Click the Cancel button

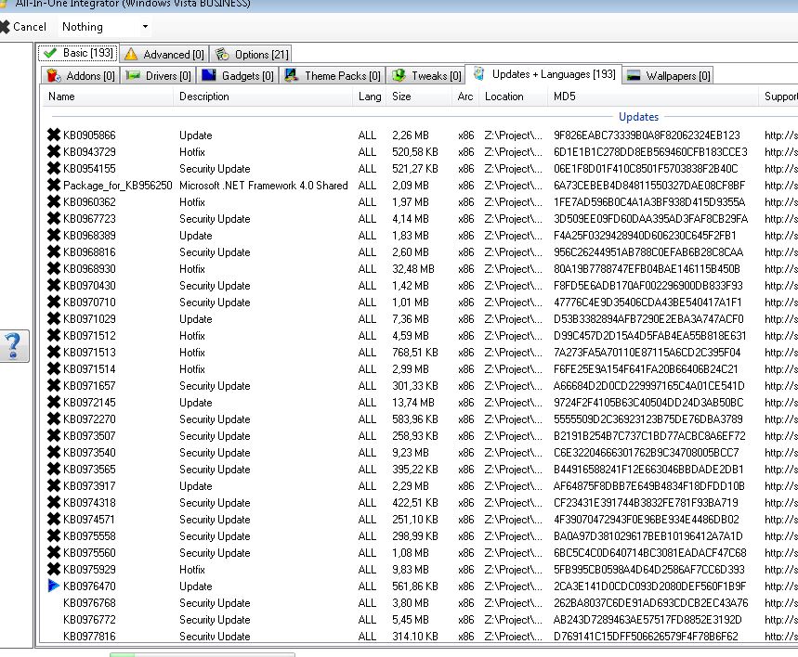coord(23,26)
